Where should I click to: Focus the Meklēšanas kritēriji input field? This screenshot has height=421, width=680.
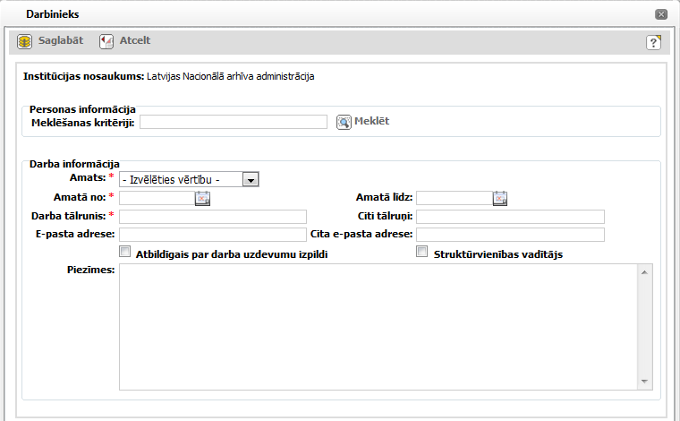point(233,122)
